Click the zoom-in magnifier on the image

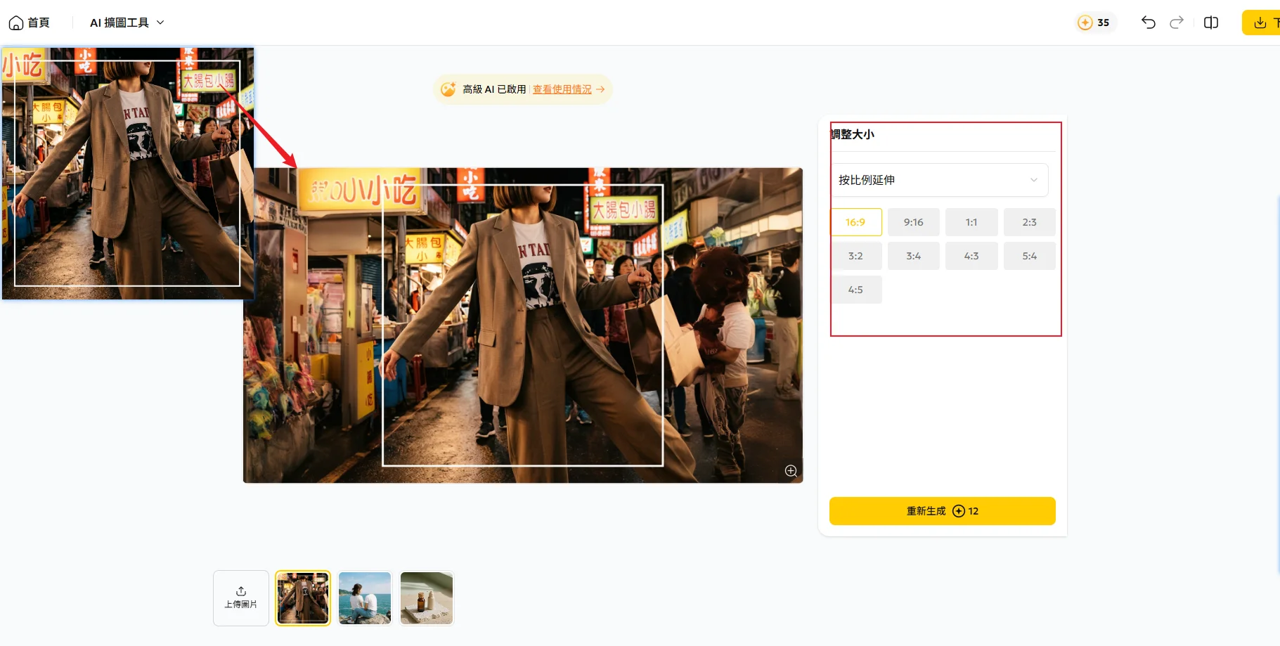[791, 471]
